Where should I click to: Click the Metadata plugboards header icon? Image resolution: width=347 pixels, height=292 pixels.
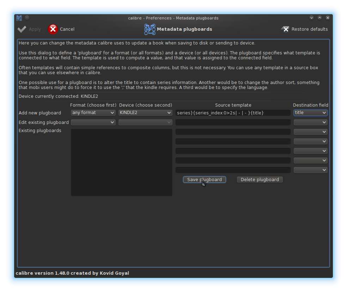(150, 29)
